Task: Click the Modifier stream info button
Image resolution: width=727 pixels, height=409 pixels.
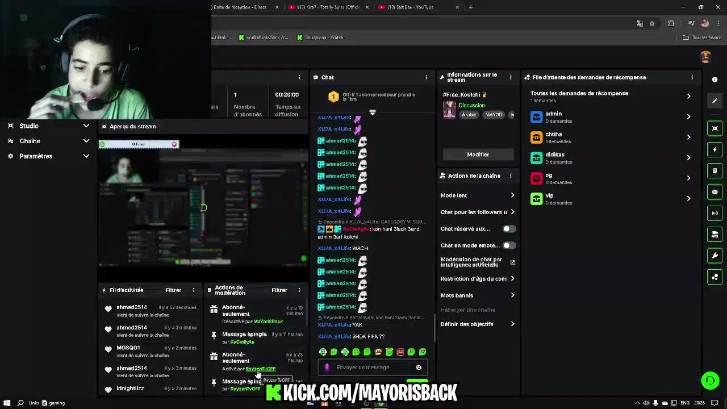Action: tap(478, 155)
